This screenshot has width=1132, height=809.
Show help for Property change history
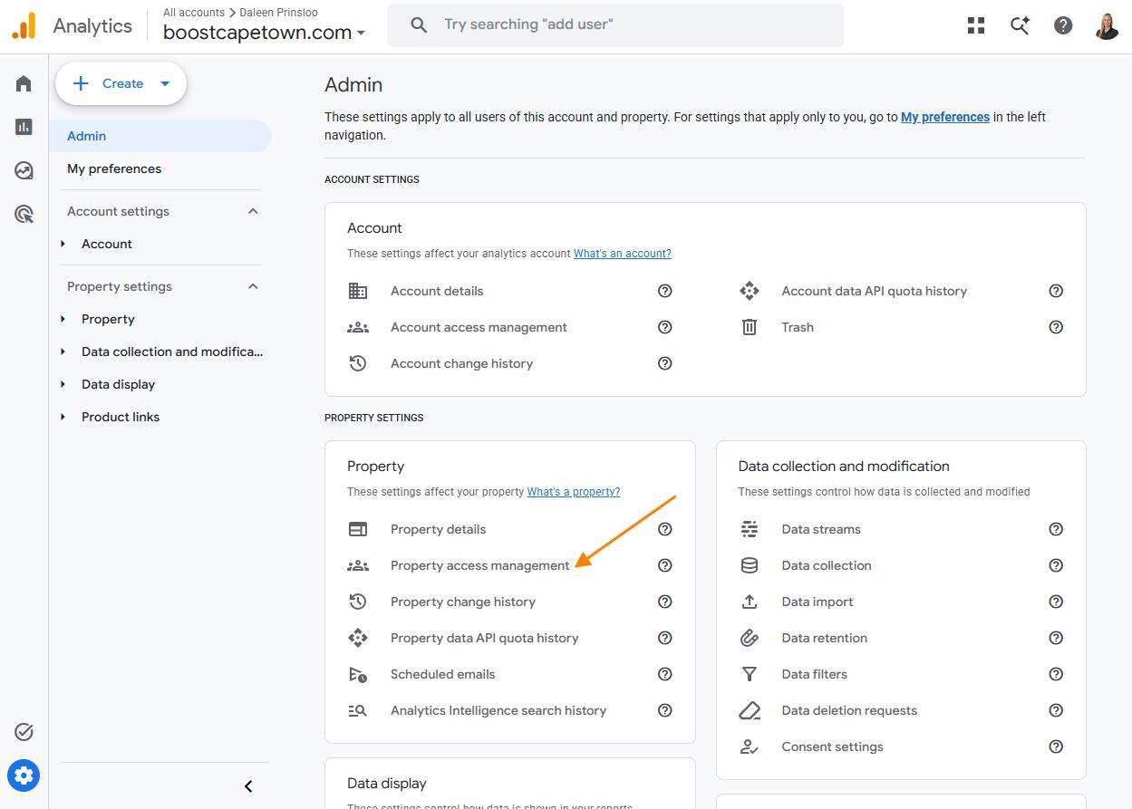pyautogui.click(x=665, y=602)
